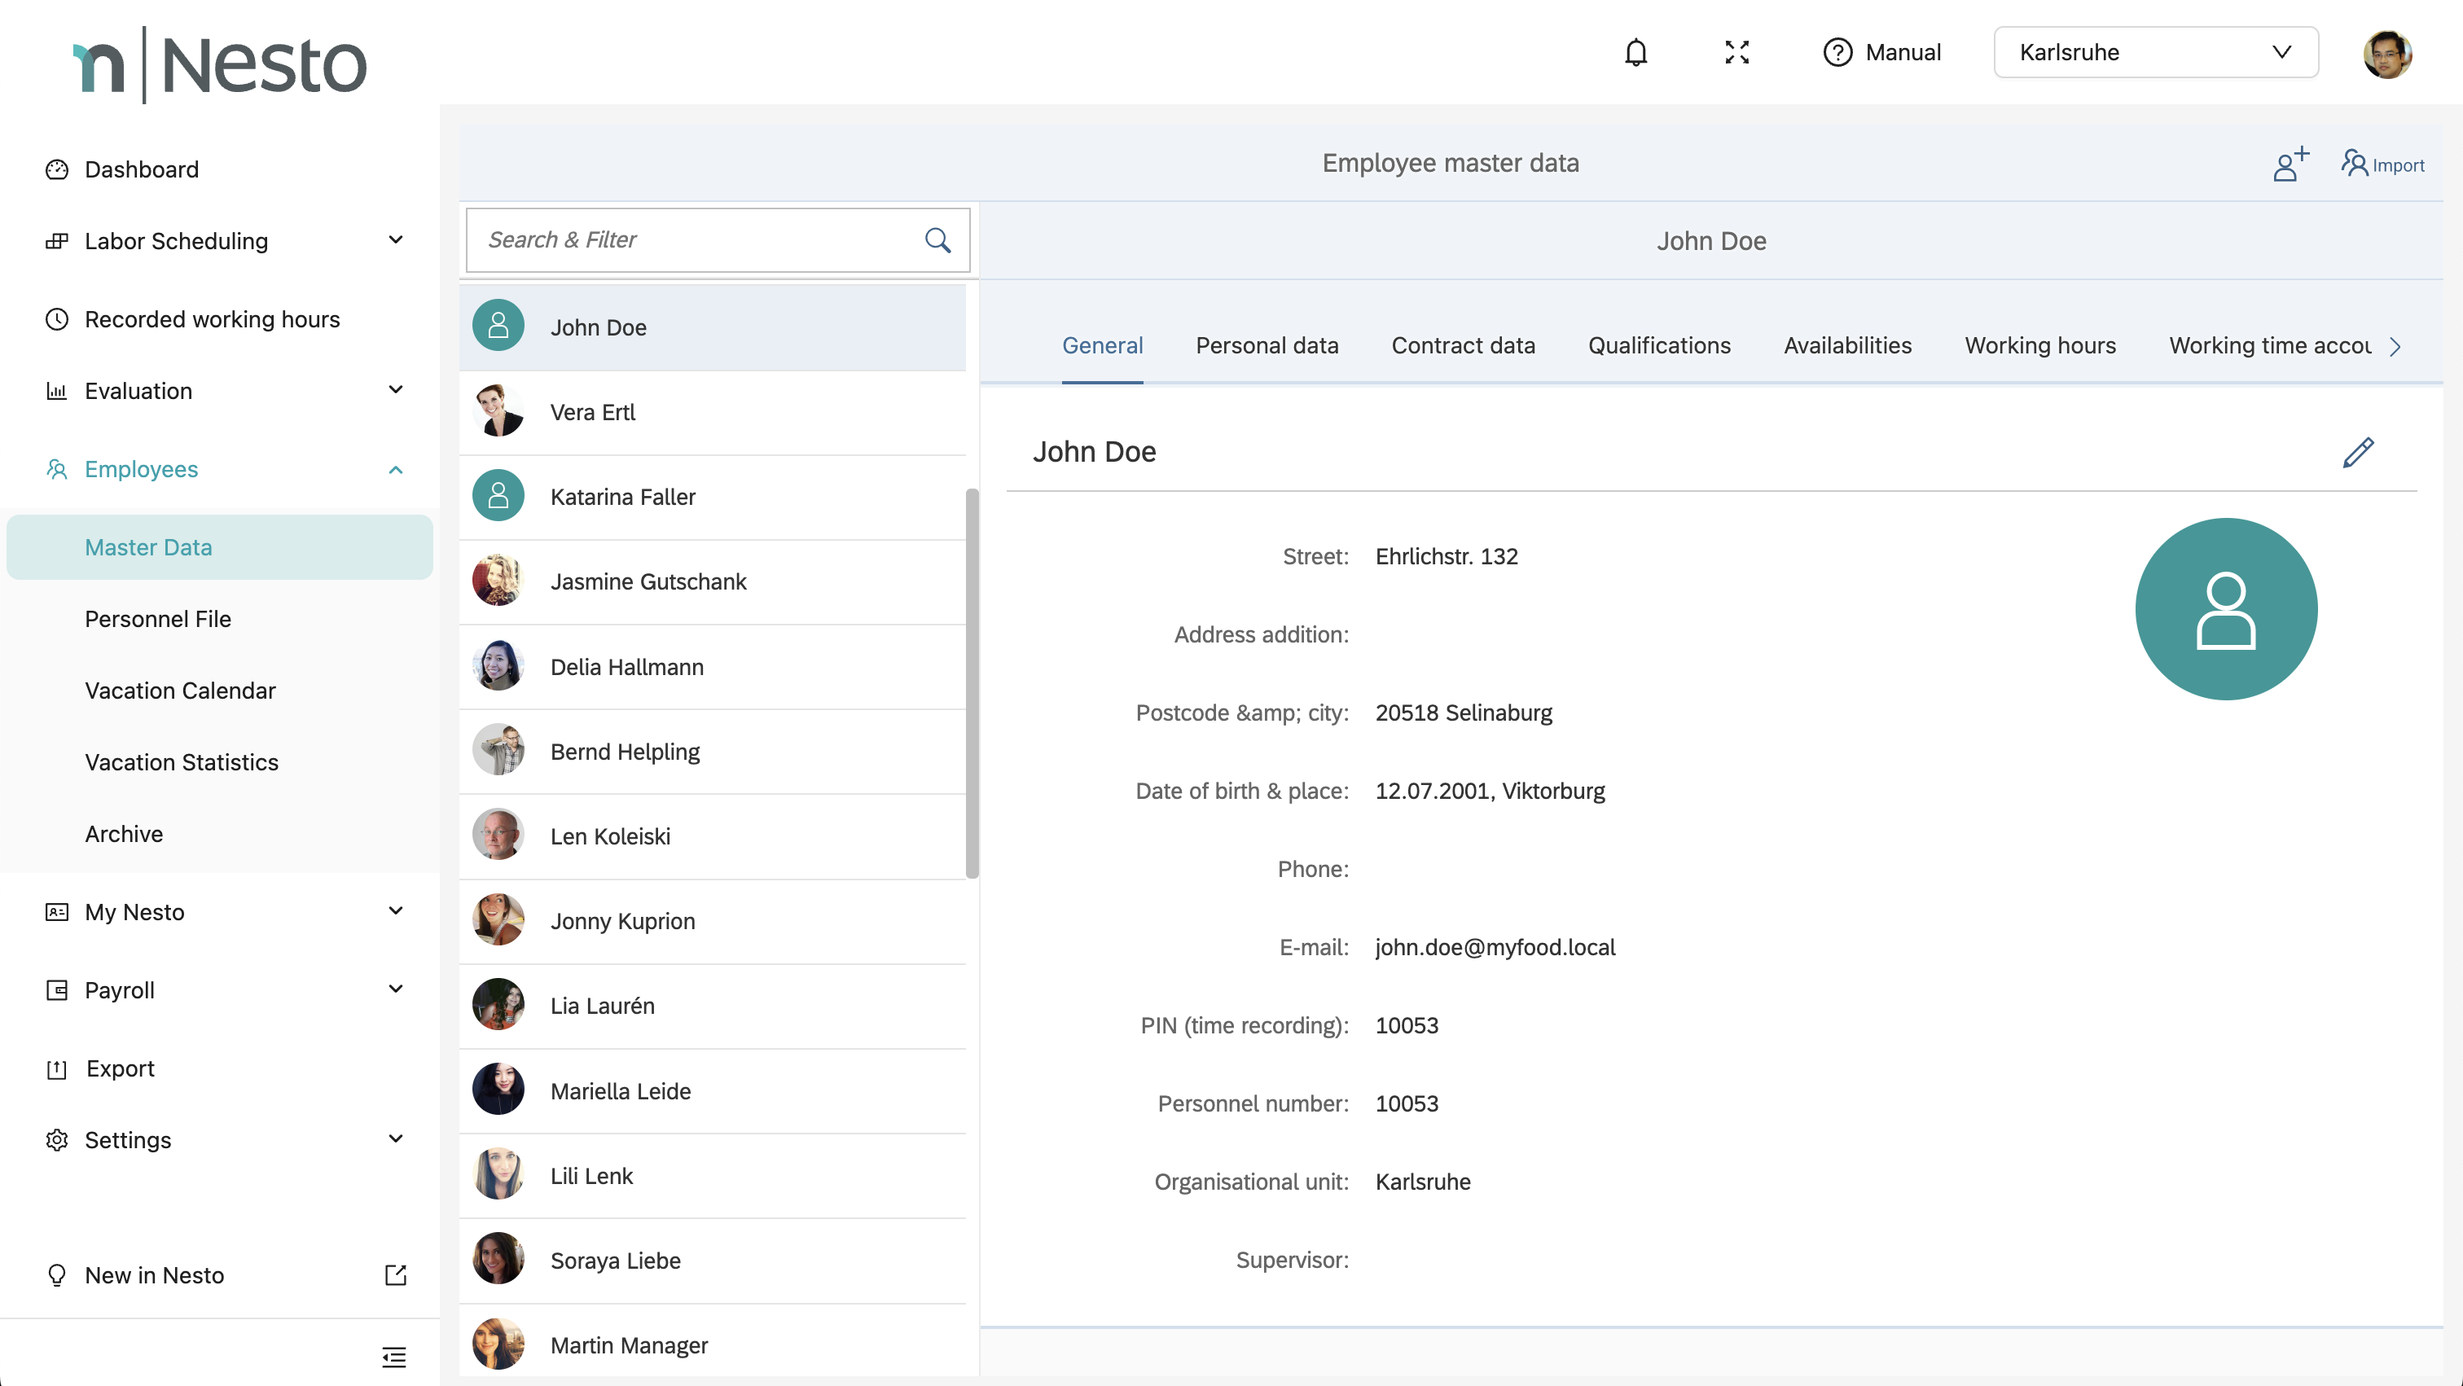The width and height of the screenshot is (2463, 1386).
Task: Select Jasmine Gutschank from employee list
Action: (648, 582)
